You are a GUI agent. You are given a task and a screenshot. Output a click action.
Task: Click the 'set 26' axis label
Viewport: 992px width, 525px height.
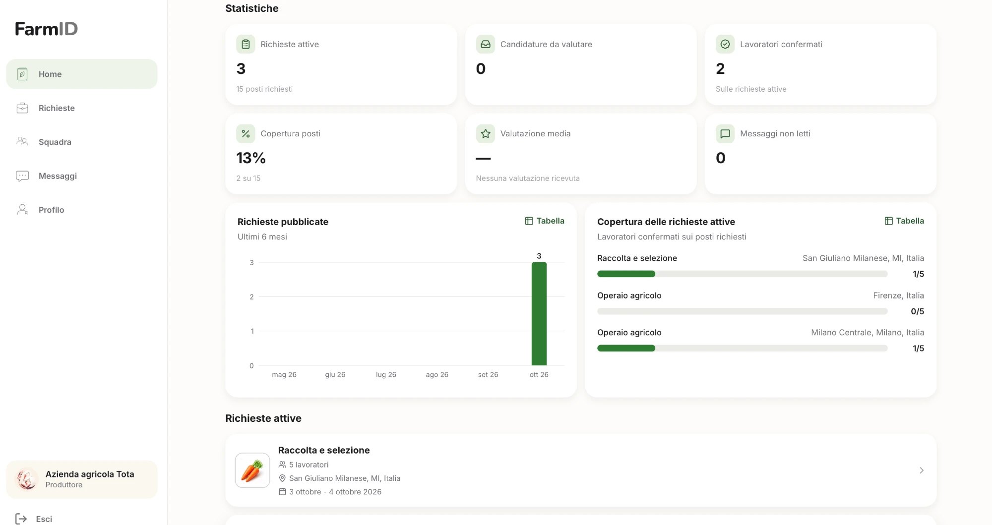click(x=488, y=375)
